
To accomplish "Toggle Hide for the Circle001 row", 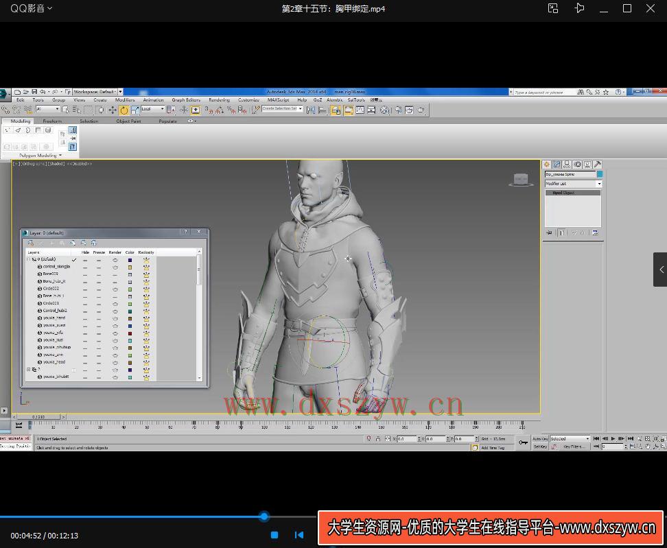I will coord(85,304).
